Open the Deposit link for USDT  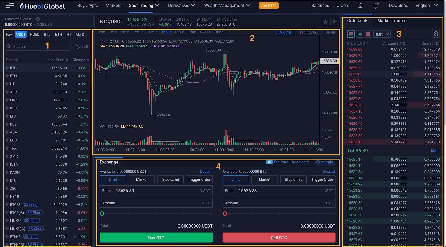(x=206, y=172)
